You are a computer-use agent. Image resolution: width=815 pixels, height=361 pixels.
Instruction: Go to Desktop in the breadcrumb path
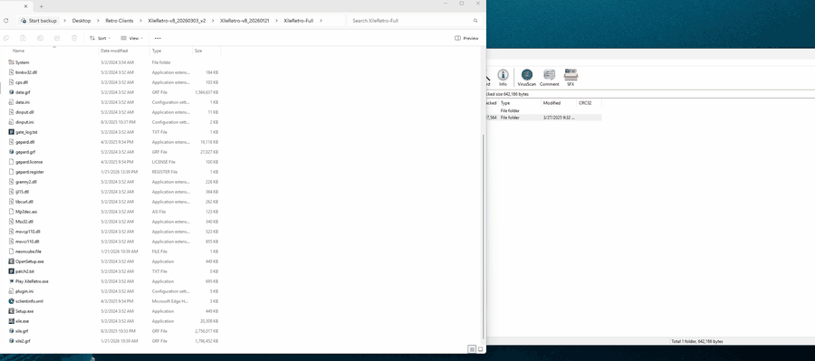point(81,21)
